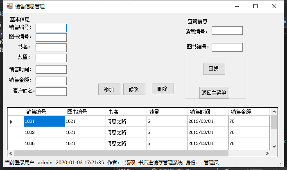The width and height of the screenshot is (287, 170).
Task: Click the 书名 input box
Action: pos(51,48)
